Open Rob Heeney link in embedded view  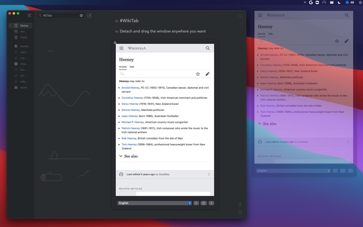pyautogui.click(x=129, y=138)
